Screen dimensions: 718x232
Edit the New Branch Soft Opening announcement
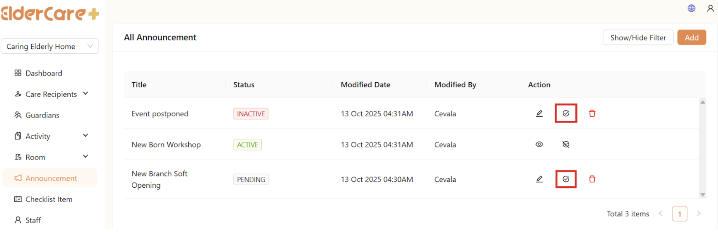coord(539,179)
